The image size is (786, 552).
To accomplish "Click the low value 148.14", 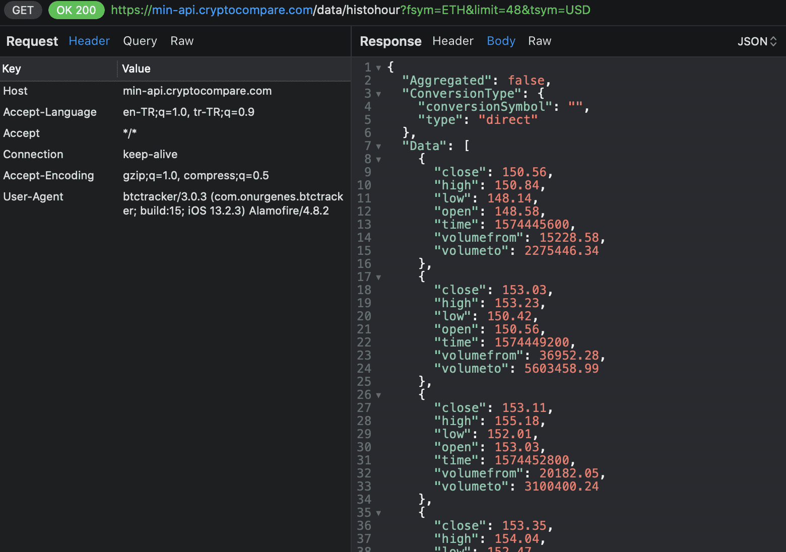I will click(509, 198).
